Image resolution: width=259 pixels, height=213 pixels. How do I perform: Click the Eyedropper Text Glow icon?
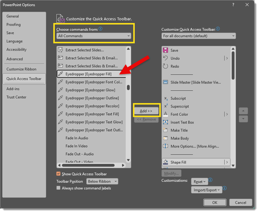coord(60,122)
